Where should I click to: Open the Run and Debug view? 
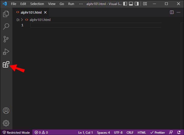[x=6, y=52]
